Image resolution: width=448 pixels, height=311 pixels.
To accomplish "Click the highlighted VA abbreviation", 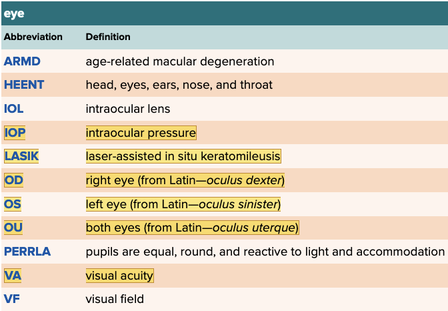I will coord(13,275).
